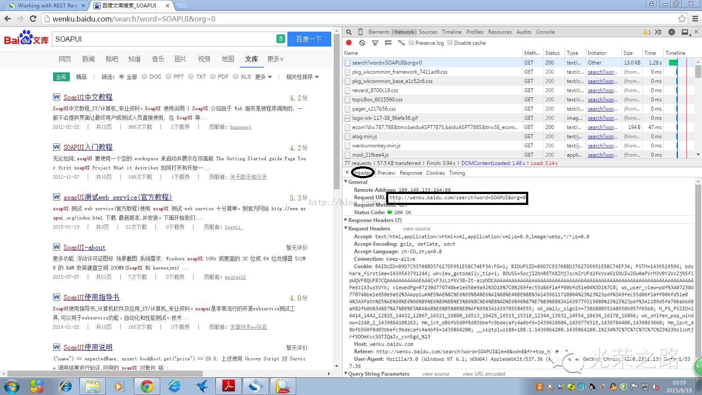Click the page's horizontal scrollbar thumb
Image resolution: width=702 pixels, height=395 pixels.
coord(105,374)
